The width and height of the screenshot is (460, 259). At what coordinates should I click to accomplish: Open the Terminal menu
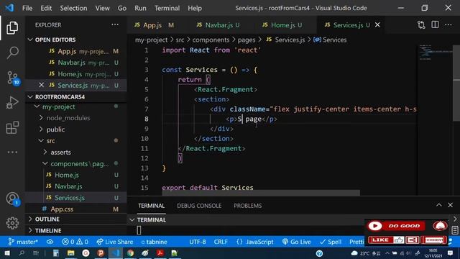click(x=167, y=8)
